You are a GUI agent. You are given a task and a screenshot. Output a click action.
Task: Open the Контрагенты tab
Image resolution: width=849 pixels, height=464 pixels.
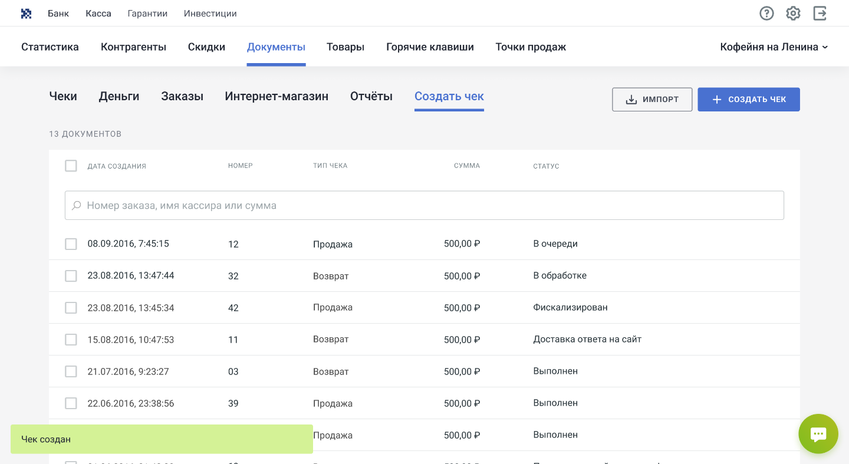pos(133,47)
